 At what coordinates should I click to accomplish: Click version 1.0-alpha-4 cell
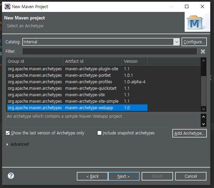click(134, 82)
